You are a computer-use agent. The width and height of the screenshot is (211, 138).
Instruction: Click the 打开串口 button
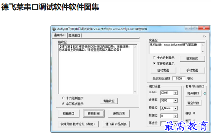tap(193, 93)
